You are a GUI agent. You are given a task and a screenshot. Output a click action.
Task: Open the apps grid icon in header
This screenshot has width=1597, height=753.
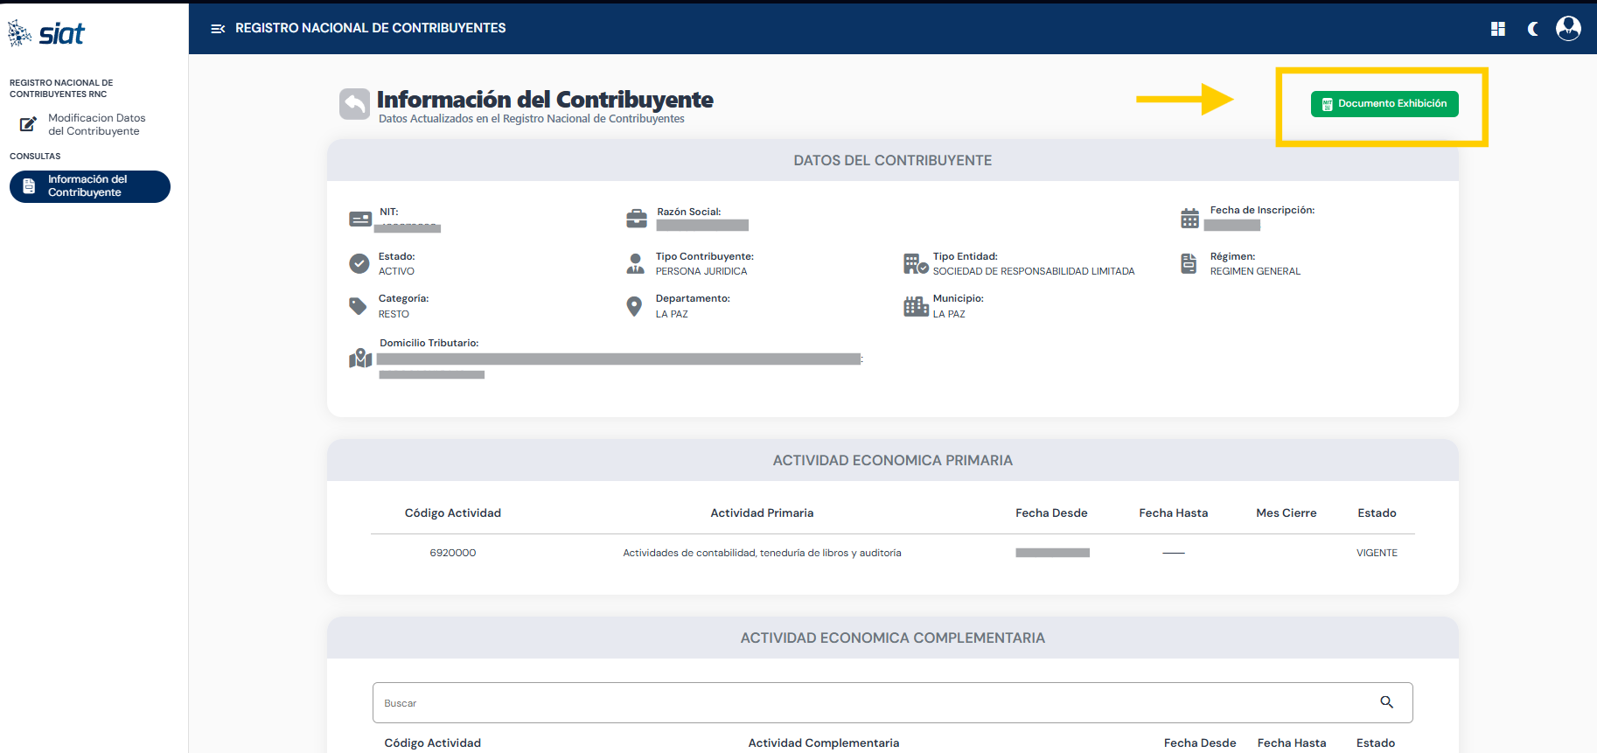click(1497, 29)
